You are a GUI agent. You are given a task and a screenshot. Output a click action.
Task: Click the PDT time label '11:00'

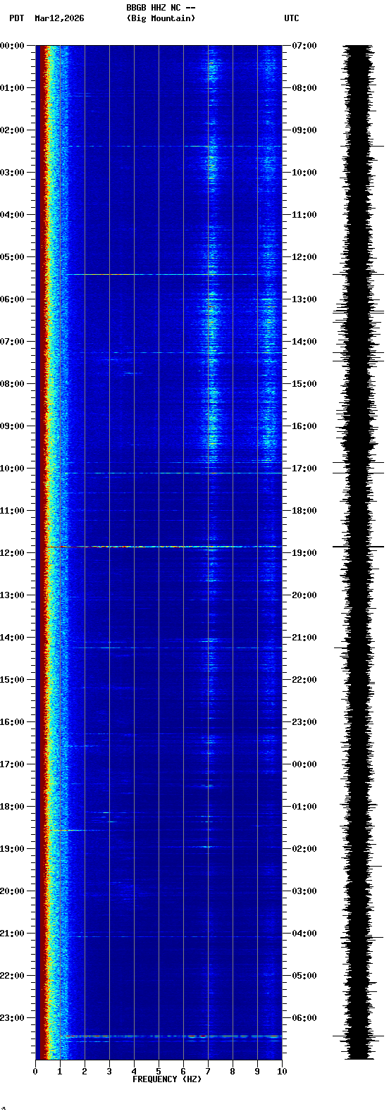coord(13,511)
